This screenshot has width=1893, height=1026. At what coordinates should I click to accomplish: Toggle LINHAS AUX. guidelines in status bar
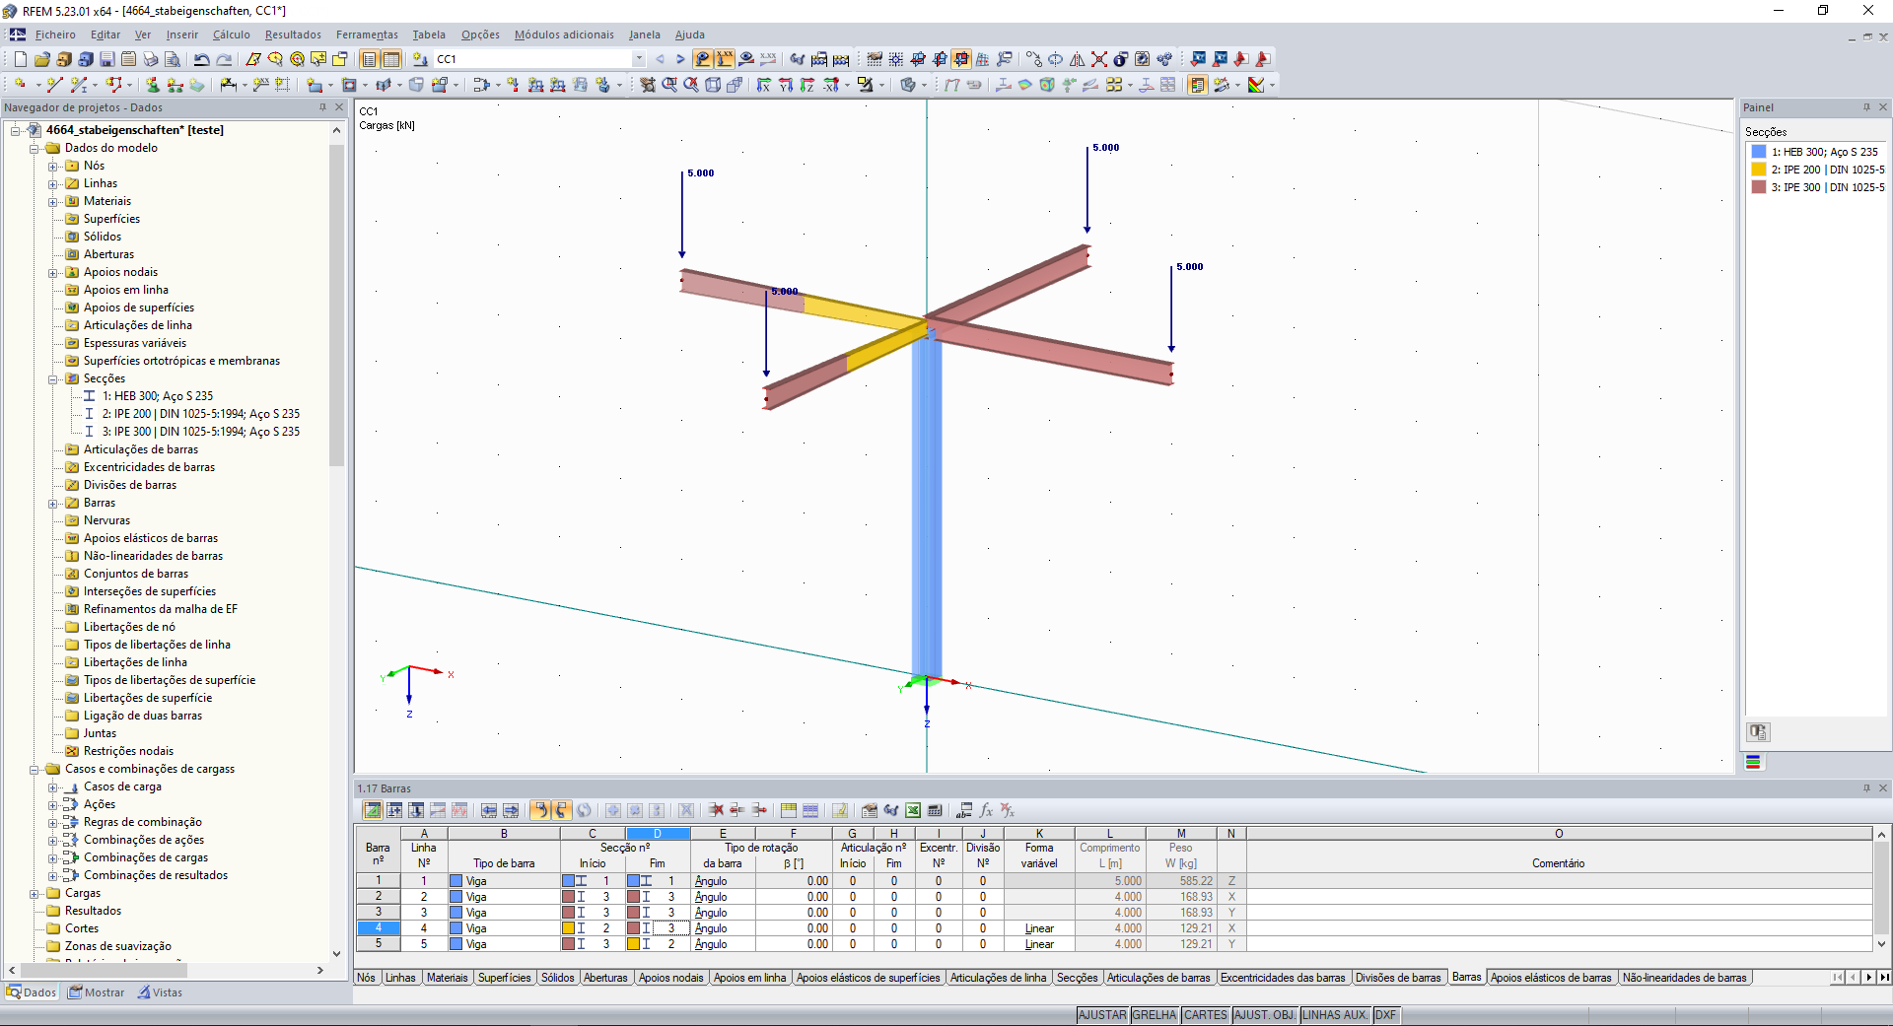click(x=1336, y=1015)
